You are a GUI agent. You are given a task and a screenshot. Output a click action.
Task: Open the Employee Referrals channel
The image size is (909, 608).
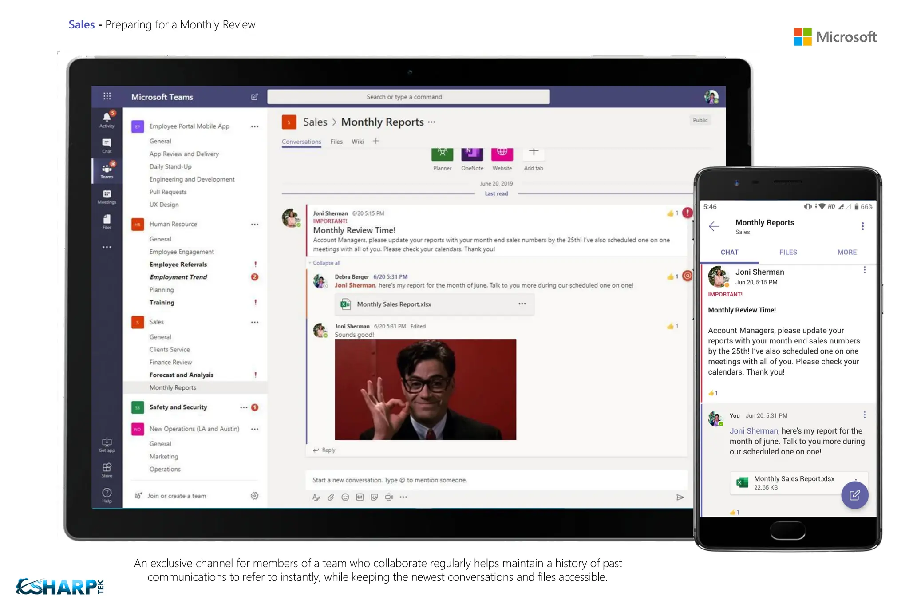[178, 265]
